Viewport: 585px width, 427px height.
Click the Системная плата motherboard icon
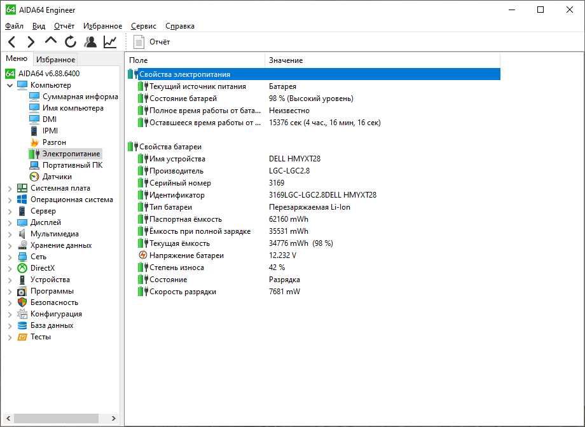(22, 188)
